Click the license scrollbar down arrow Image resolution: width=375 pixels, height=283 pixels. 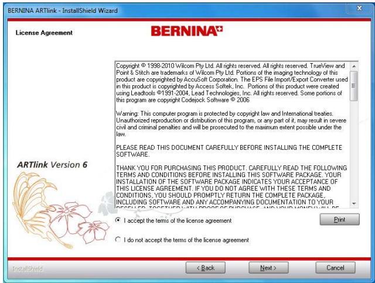[354, 203]
